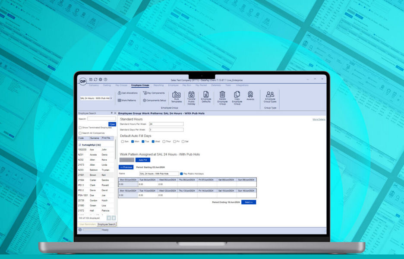Click the Next >> period button
Viewport: 404px width, 259px height.
pos(249,202)
